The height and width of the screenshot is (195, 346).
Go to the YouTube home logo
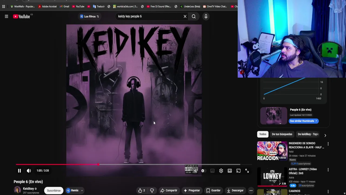pyautogui.click(x=21, y=17)
